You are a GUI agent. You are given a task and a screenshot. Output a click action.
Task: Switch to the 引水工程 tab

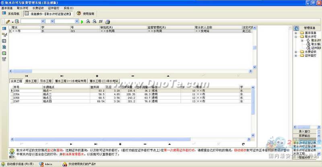[46, 81]
